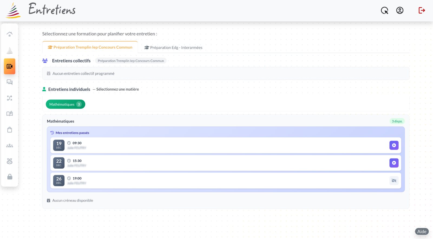This screenshot has height=239, width=433.
Task: Click the 19:00 time text
Action: [77, 178]
